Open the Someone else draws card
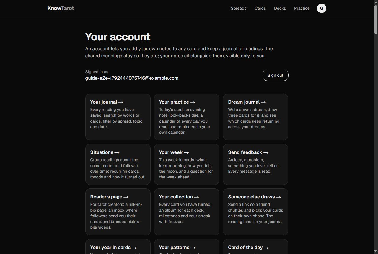 pos(255,212)
